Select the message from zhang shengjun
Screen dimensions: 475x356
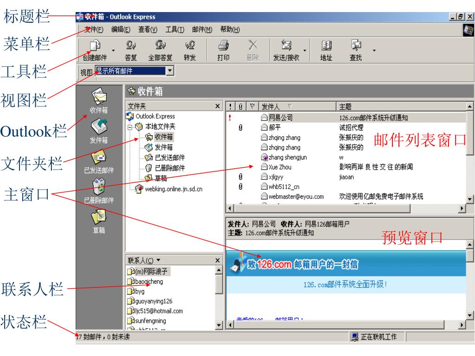[x=346, y=158]
